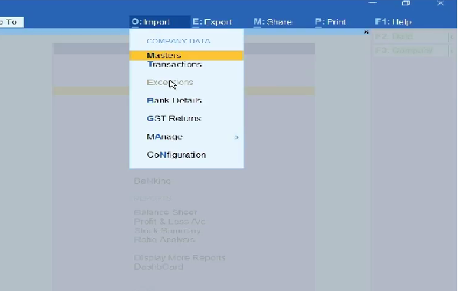Close the panel with small x icon
This screenshot has width=458, height=291.
(x=366, y=32)
